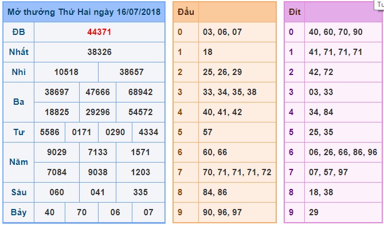Click the Bảy prize label
The image size is (384, 225).
(18, 212)
